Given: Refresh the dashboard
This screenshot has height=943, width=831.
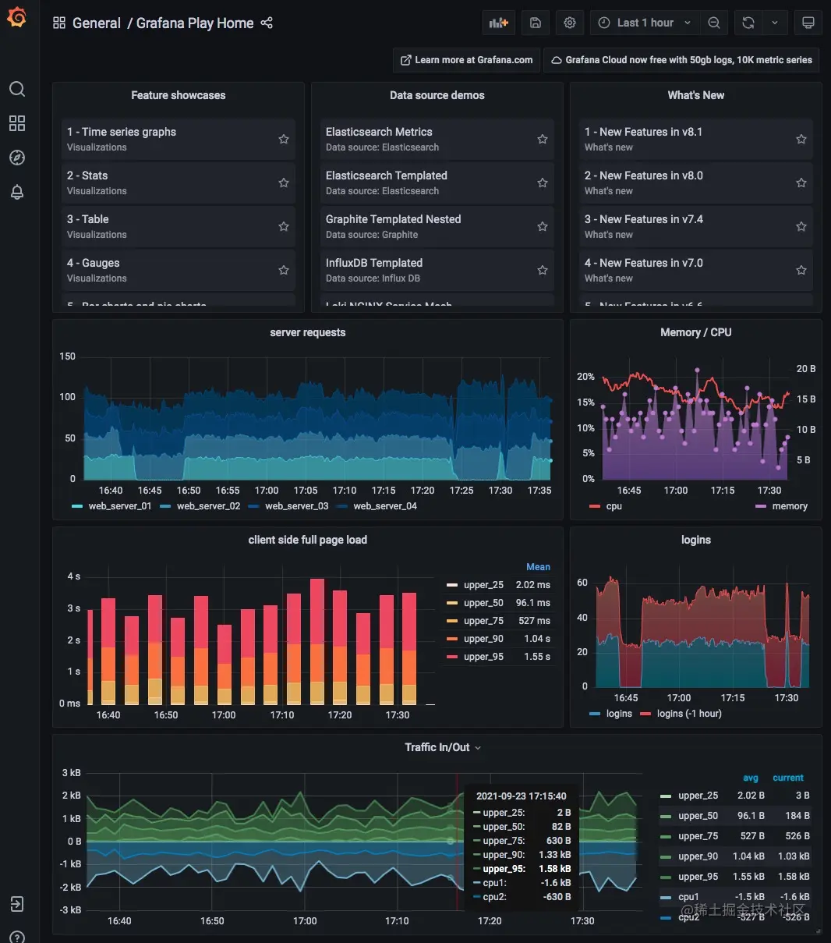Looking at the screenshot, I should [748, 23].
